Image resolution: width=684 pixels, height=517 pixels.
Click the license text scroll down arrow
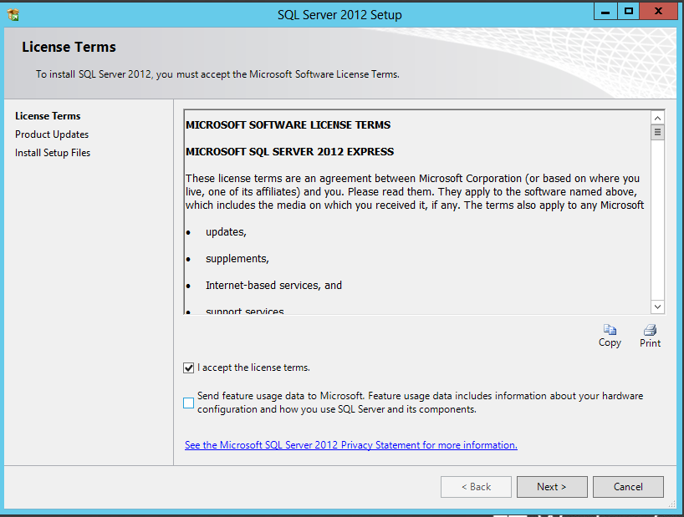pos(657,307)
